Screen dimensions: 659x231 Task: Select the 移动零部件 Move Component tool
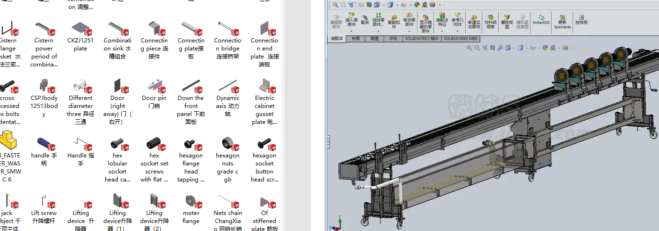pos(409,20)
